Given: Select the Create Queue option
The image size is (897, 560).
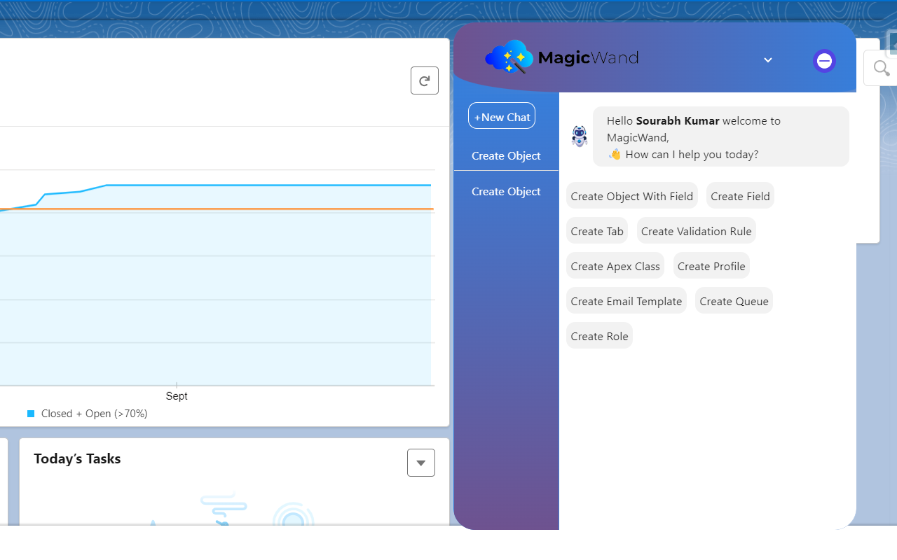Looking at the screenshot, I should [734, 301].
